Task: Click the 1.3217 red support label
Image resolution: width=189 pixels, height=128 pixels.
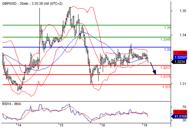Action: (166, 68)
